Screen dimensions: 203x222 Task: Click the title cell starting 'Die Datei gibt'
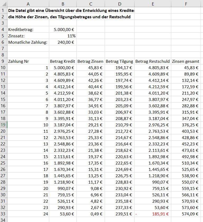point(28,10)
